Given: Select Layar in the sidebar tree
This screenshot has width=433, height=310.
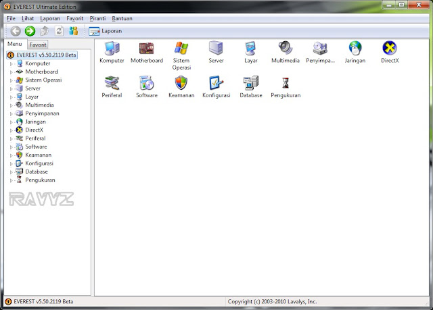Looking at the screenshot, I should click(32, 97).
